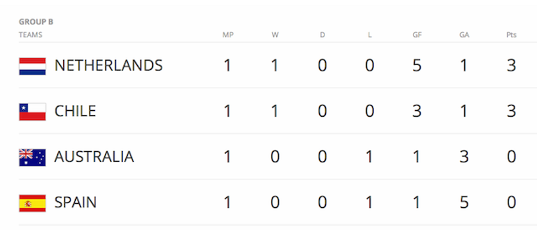
Task: Click the Pts column header
Action: (511, 35)
